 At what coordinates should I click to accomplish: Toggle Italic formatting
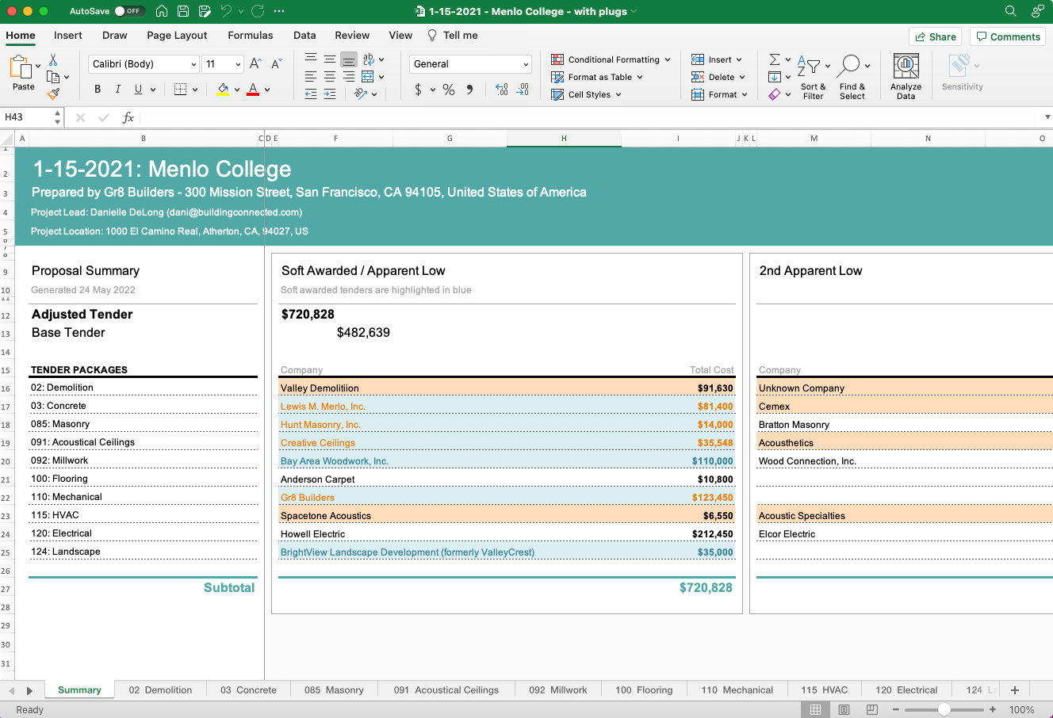118,90
